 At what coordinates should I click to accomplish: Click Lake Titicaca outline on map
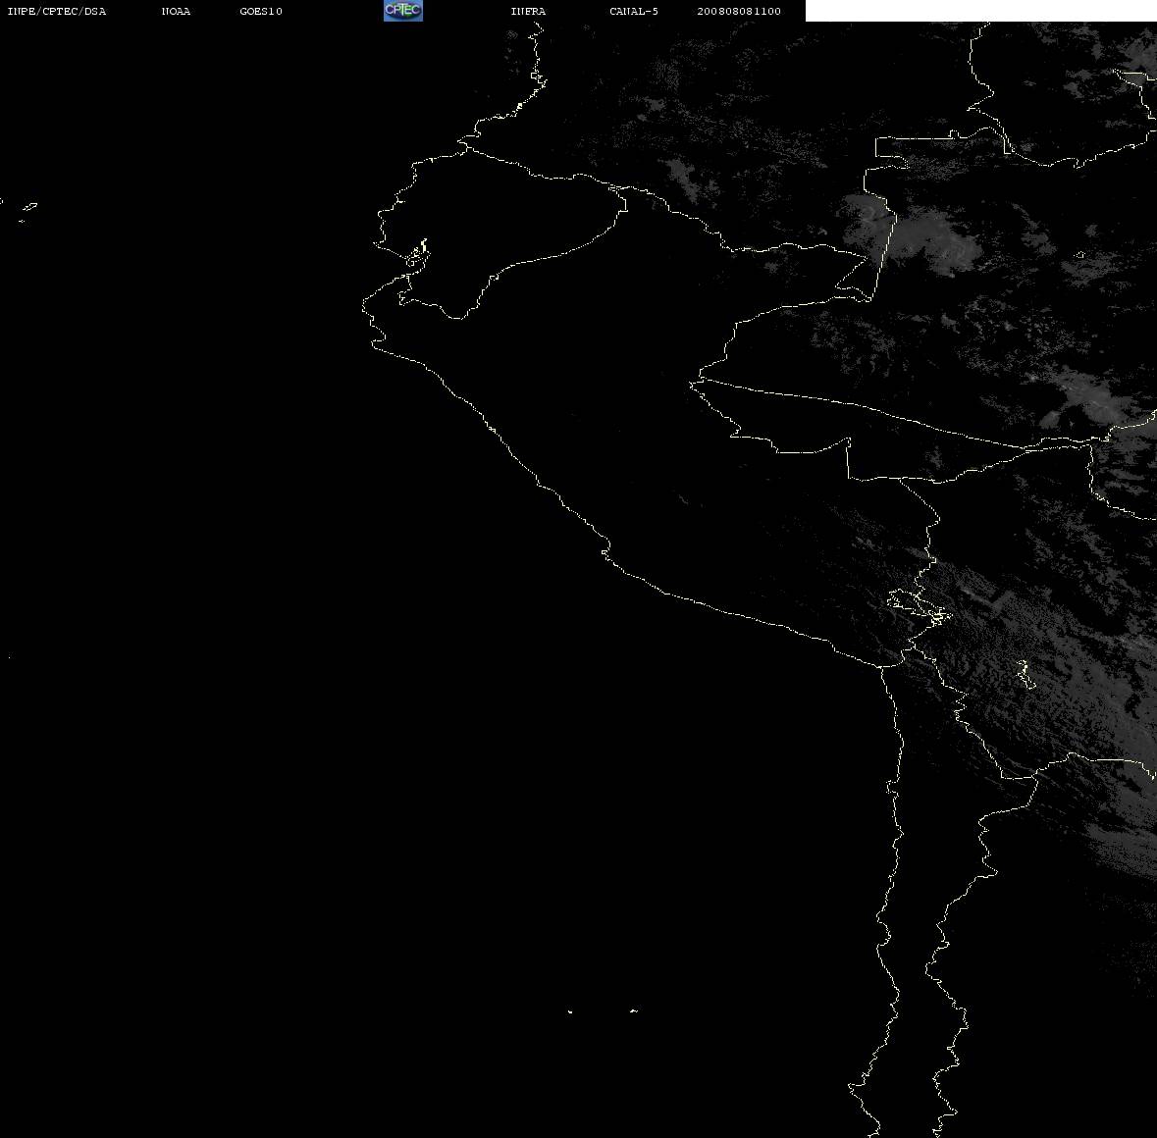click(918, 607)
